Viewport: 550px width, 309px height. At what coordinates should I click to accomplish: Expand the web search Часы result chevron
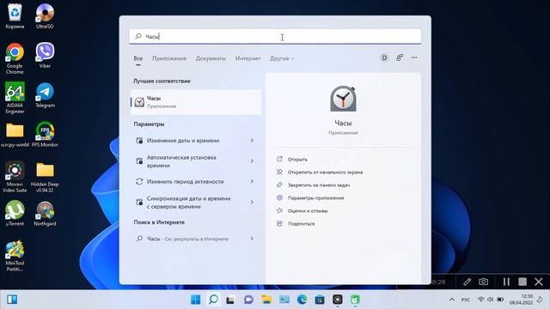click(x=252, y=239)
